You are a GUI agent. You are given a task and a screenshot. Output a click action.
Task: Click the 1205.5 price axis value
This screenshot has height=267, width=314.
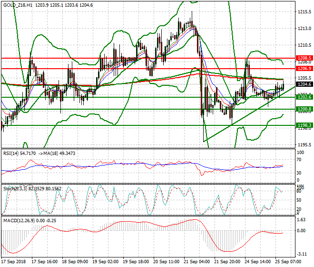pyautogui.click(x=304, y=78)
